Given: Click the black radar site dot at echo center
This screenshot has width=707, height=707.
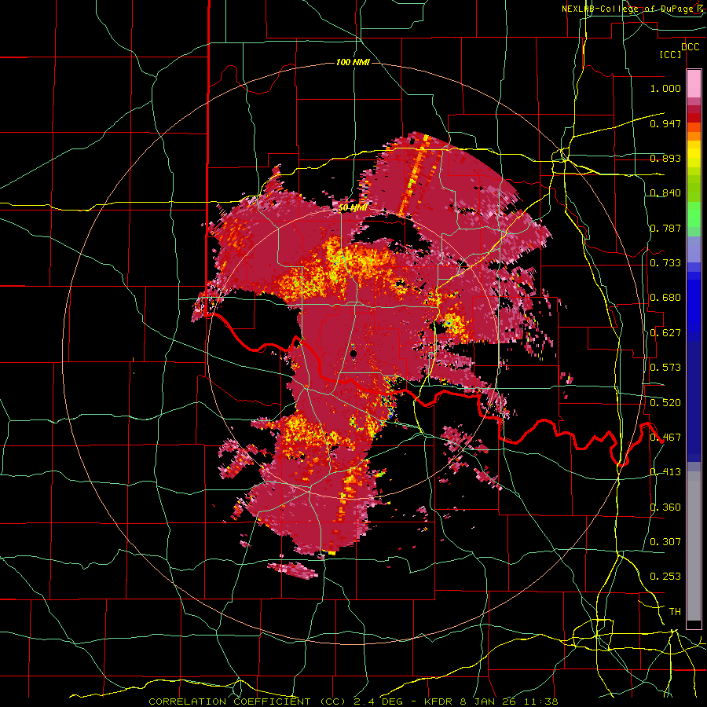Looking at the screenshot, I should pos(353,353).
